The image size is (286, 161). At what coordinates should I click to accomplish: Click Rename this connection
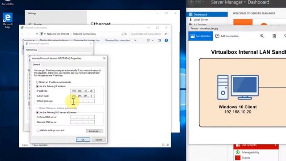(x=118, y=40)
